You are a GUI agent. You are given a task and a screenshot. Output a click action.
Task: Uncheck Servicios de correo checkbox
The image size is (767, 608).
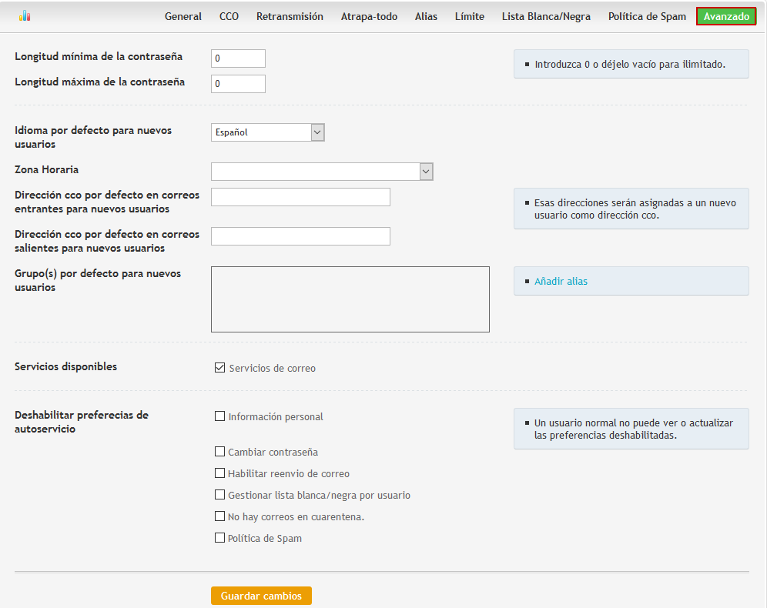tap(219, 368)
